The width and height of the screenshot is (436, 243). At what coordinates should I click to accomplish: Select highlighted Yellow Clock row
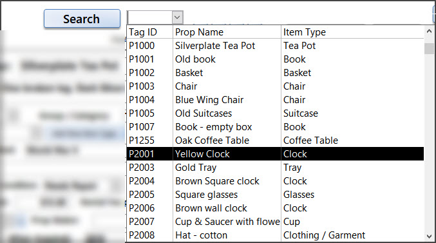tap(275, 154)
